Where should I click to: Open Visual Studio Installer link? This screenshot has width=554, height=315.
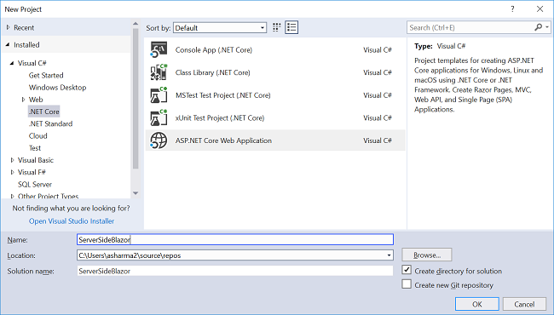(x=72, y=221)
